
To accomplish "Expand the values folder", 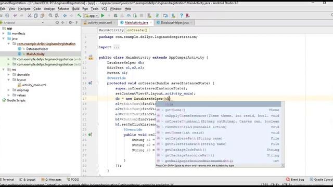I will click(x=9, y=95).
